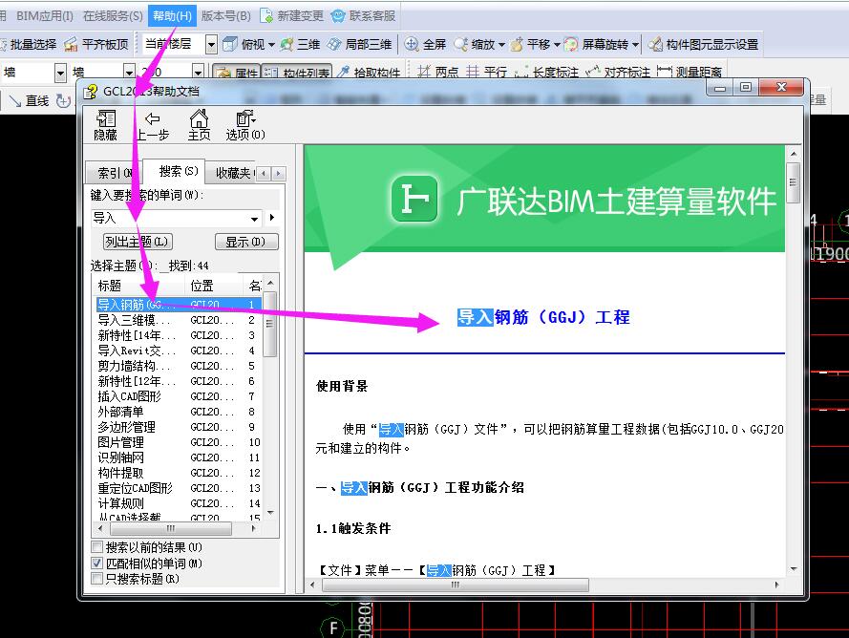Sort results by the 位置 column header

click(x=213, y=285)
